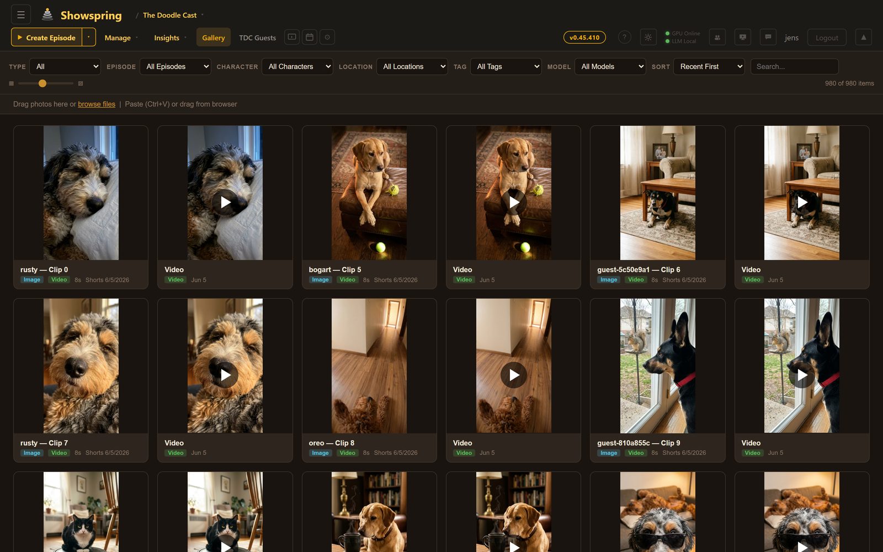This screenshot has height=552, width=883.
Task: Toggle the light/dark theme sun button
Action: coord(648,37)
